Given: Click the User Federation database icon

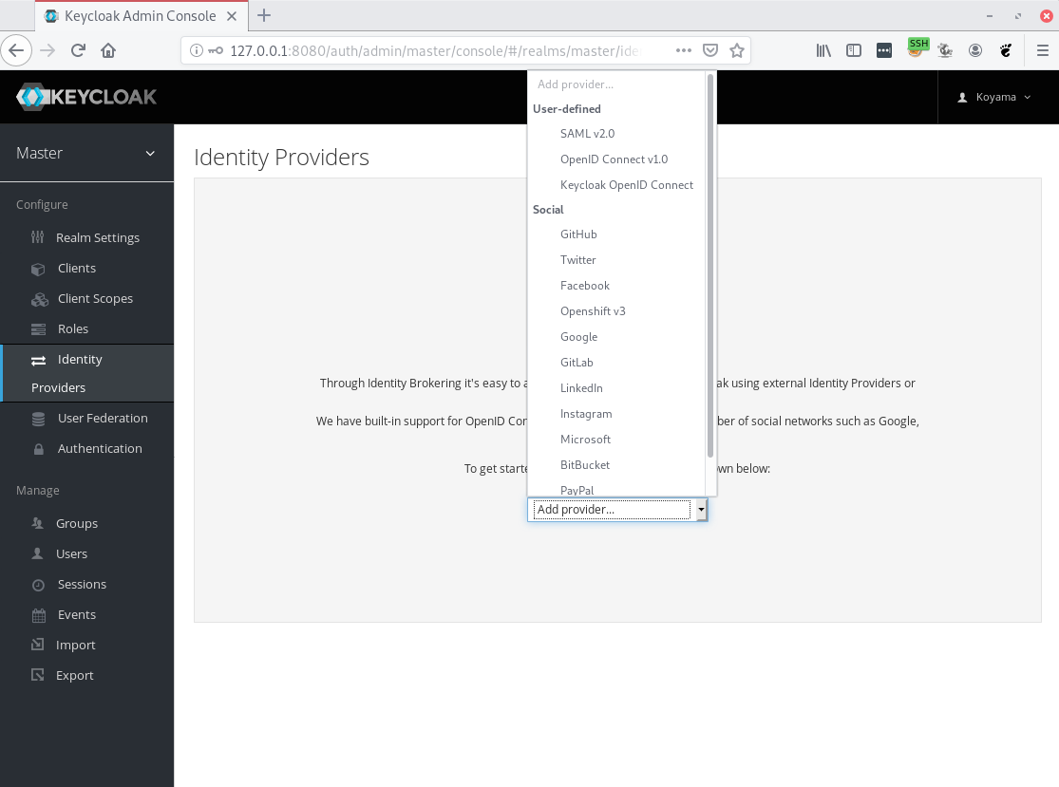Looking at the screenshot, I should (39, 419).
